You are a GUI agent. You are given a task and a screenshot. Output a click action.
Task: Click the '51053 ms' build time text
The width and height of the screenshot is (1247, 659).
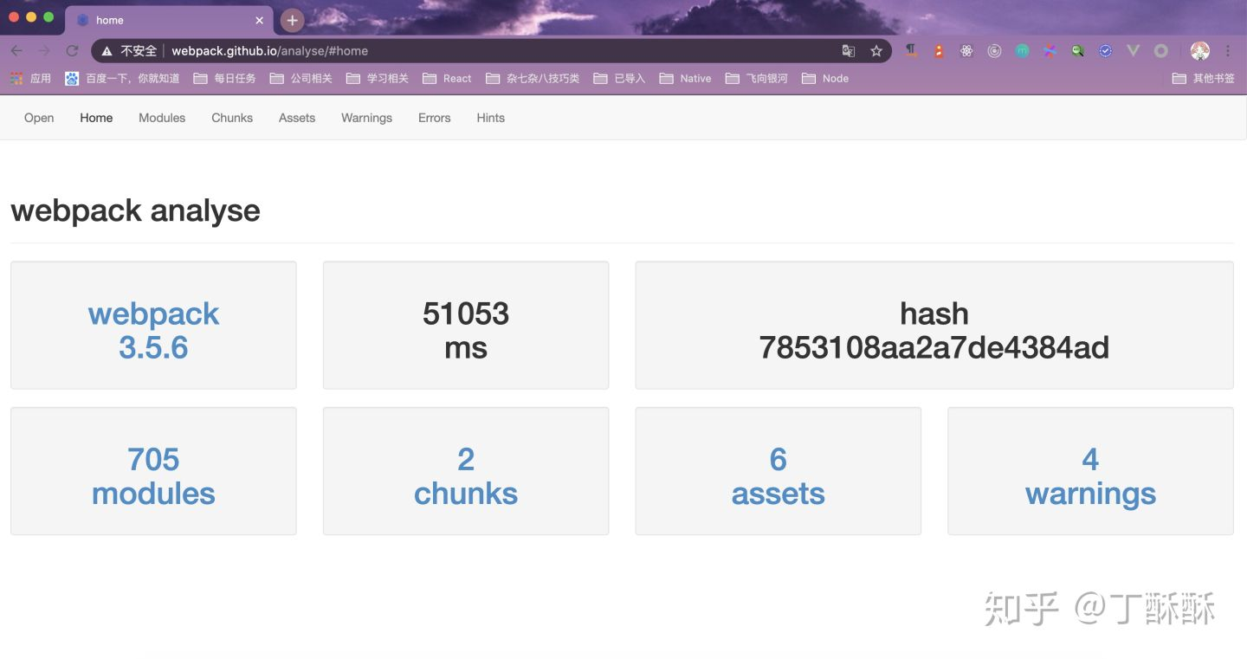[466, 330]
